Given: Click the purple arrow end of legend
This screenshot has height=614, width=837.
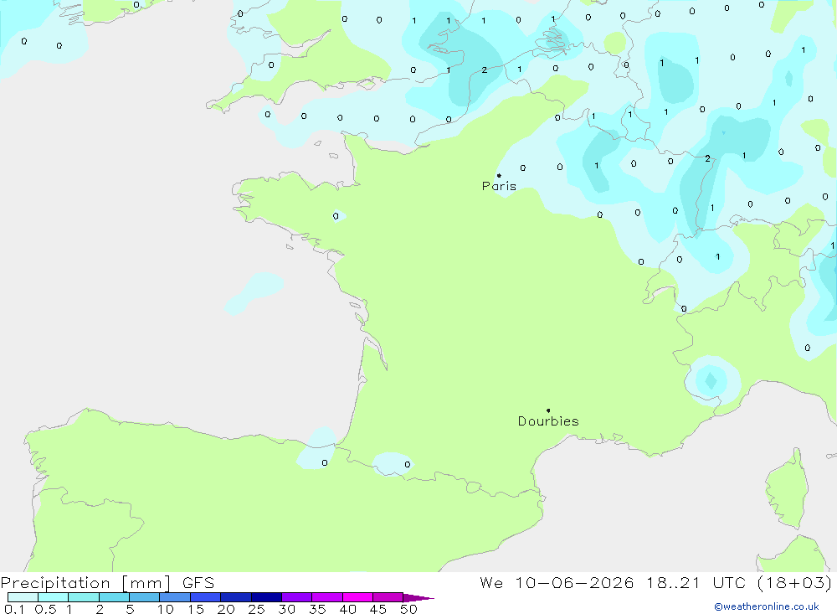Looking at the screenshot, I should point(418,597).
